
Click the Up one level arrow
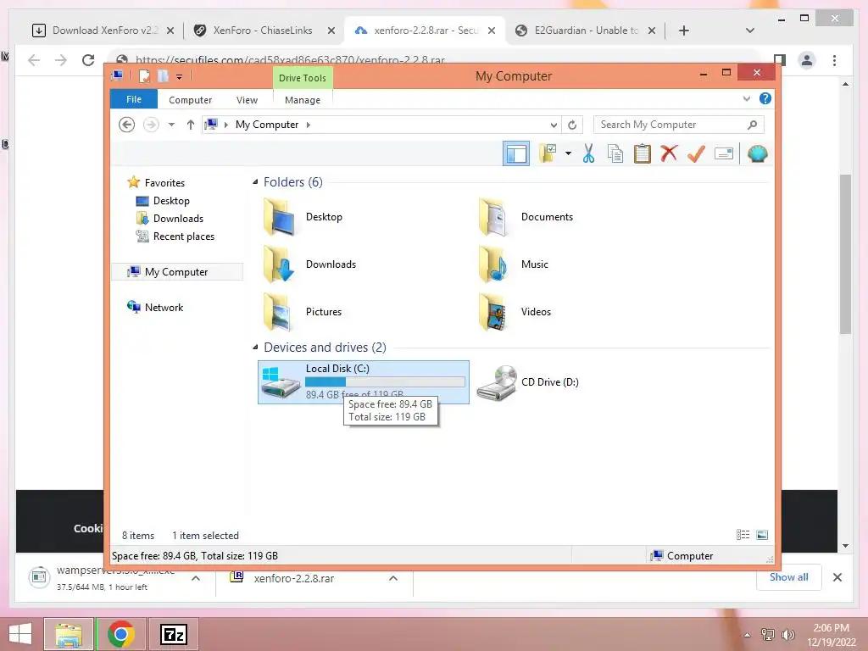pyautogui.click(x=191, y=125)
